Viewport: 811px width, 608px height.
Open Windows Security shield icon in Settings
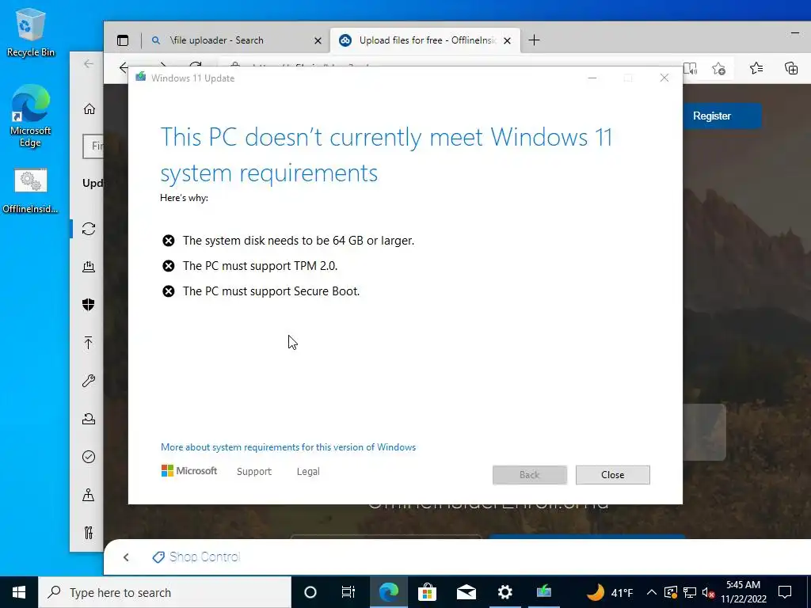pyautogui.click(x=89, y=305)
